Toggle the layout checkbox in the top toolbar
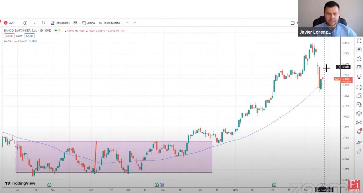The image size is (363, 193). pyautogui.click(x=292, y=23)
